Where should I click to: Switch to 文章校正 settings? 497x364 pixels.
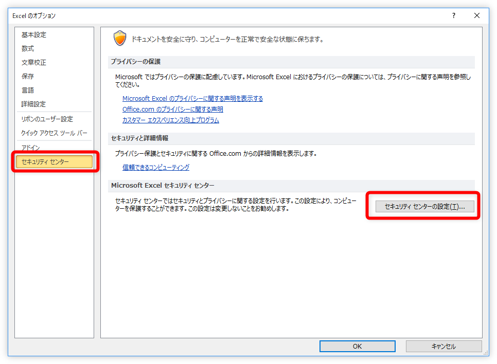[x=34, y=63]
